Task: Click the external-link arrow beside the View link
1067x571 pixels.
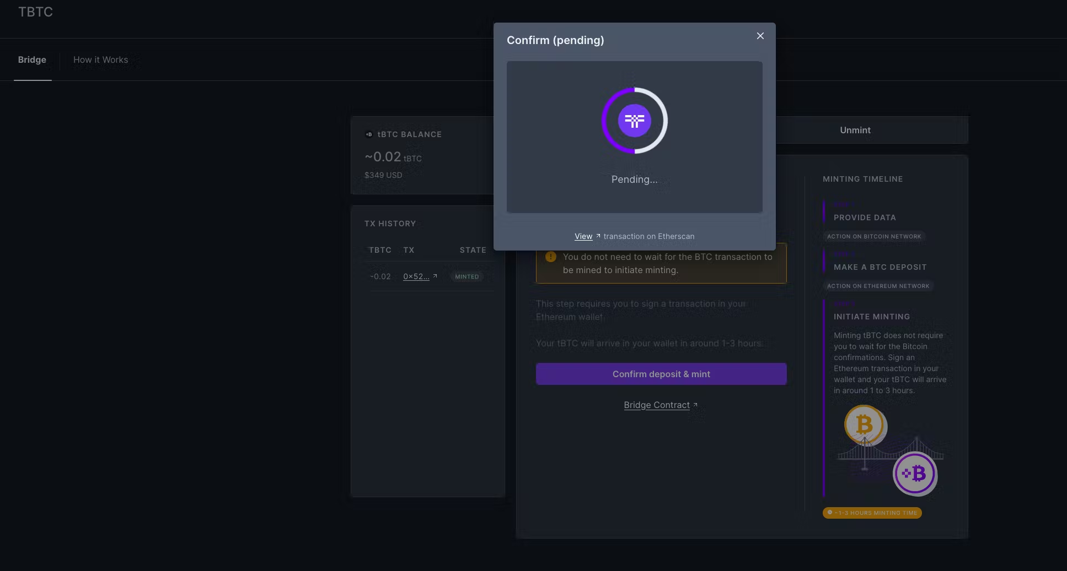Action: [x=598, y=235]
